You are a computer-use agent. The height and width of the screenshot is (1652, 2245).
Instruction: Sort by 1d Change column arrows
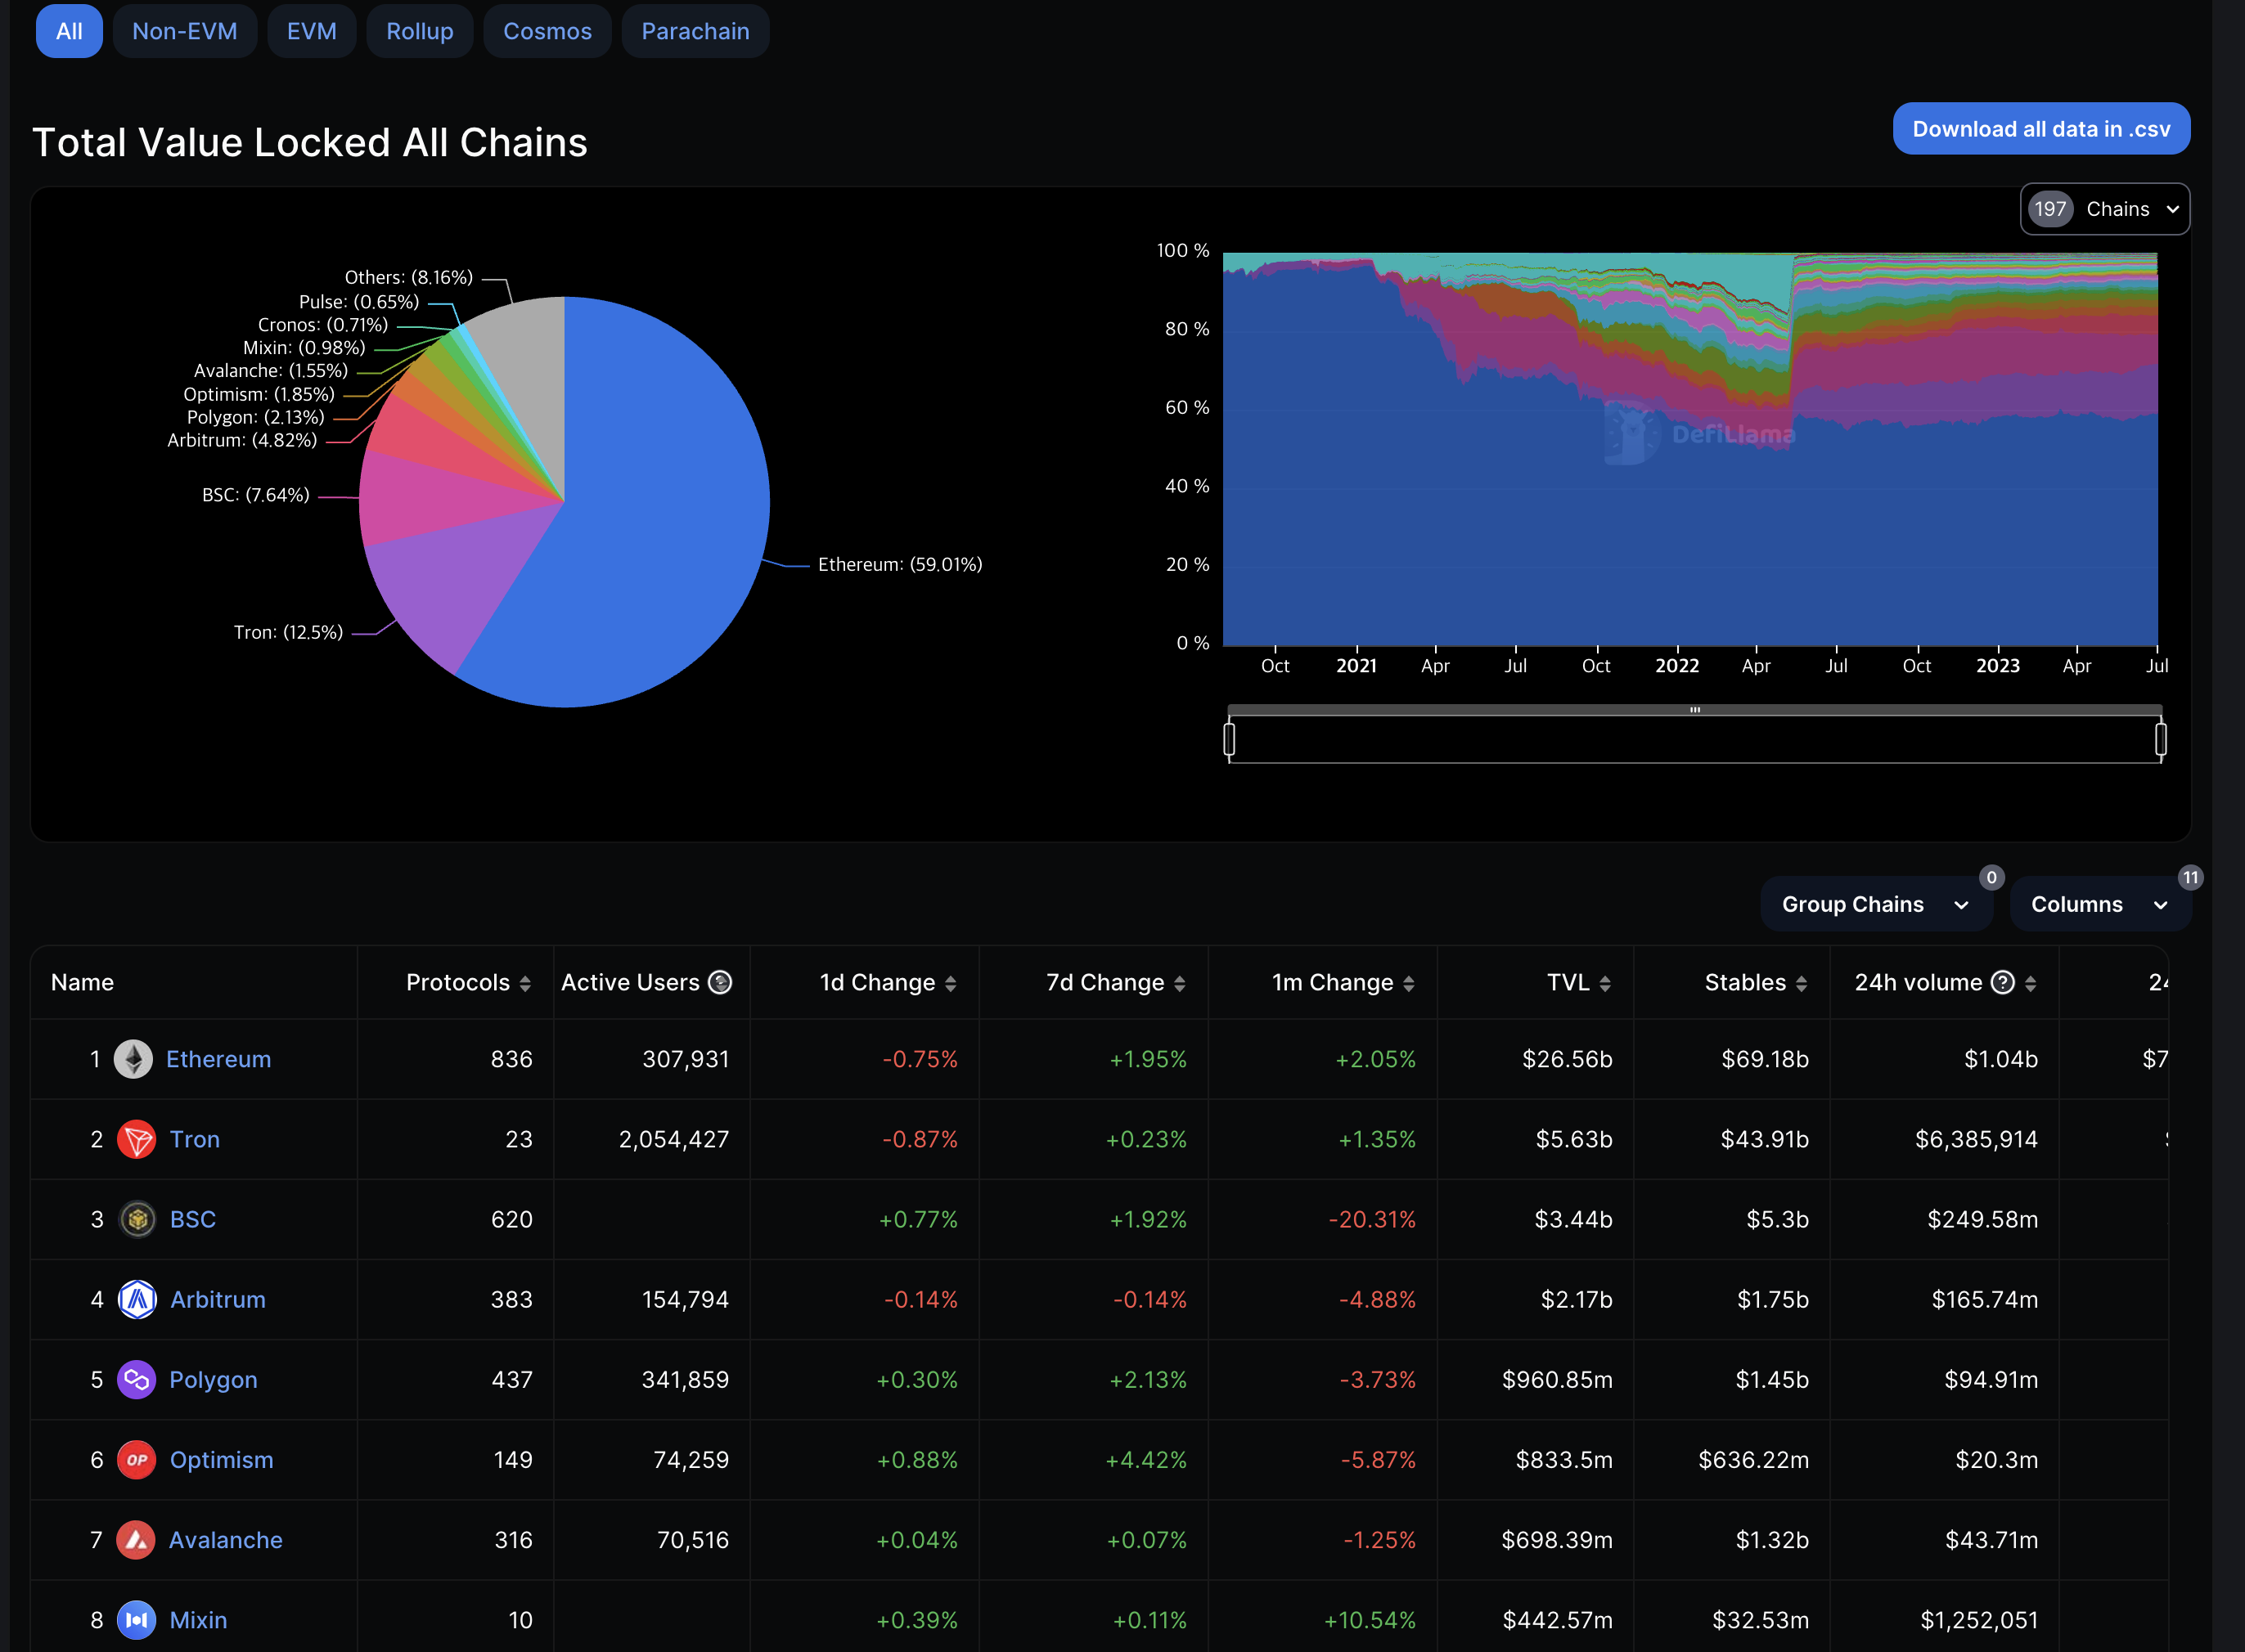pyautogui.click(x=951, y=984)
